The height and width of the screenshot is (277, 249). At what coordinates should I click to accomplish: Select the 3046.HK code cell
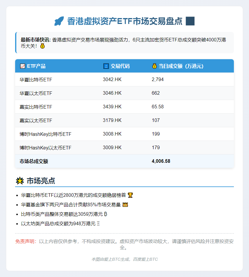point(112,93)
